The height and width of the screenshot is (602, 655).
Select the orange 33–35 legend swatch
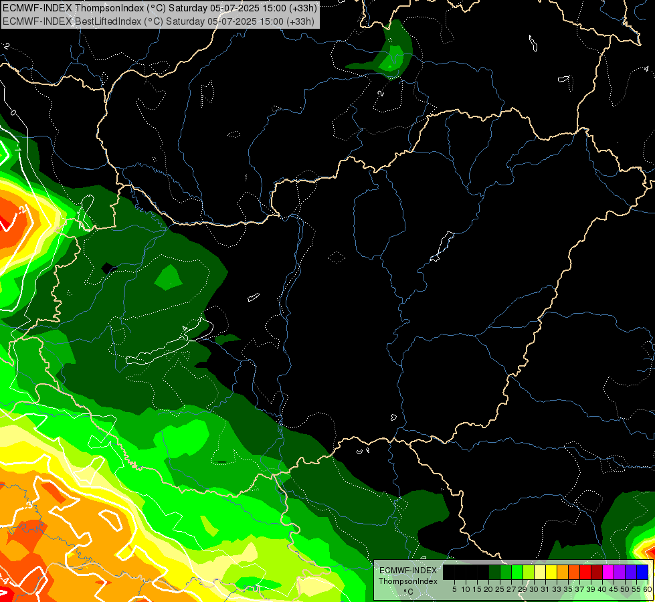pyautogui.click(x=563, y=572)
